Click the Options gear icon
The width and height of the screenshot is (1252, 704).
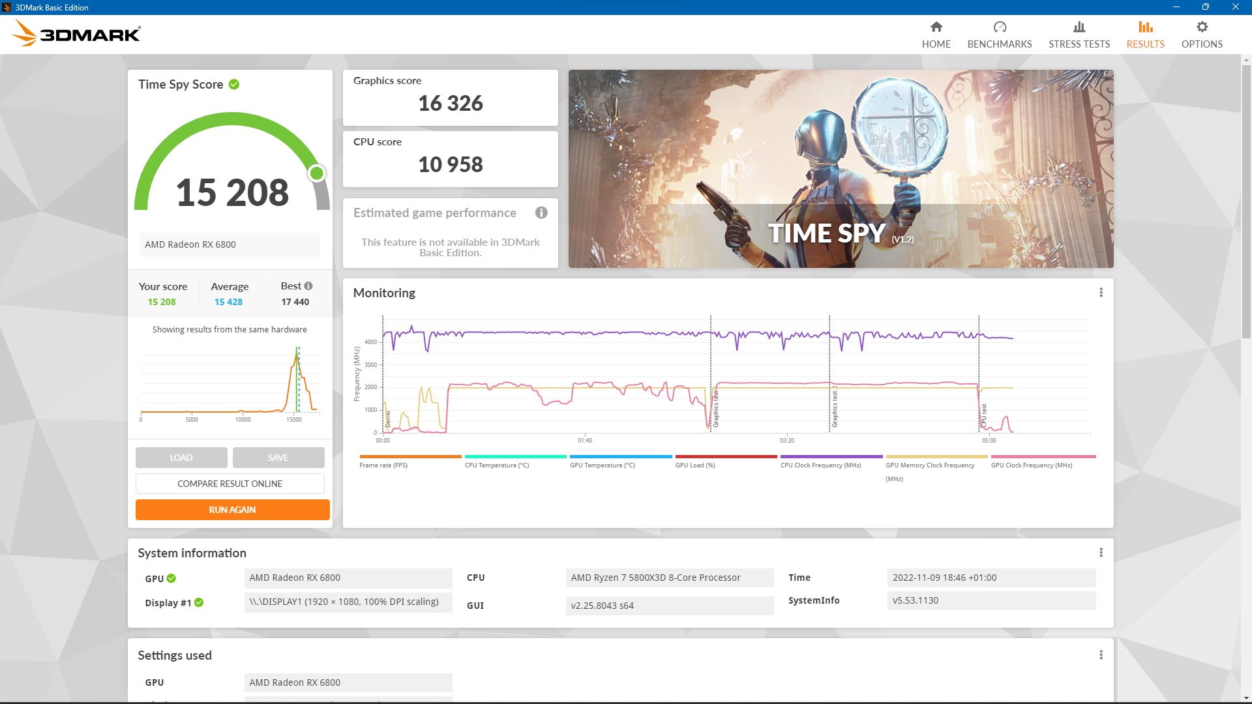click(x=1201, y=27)
